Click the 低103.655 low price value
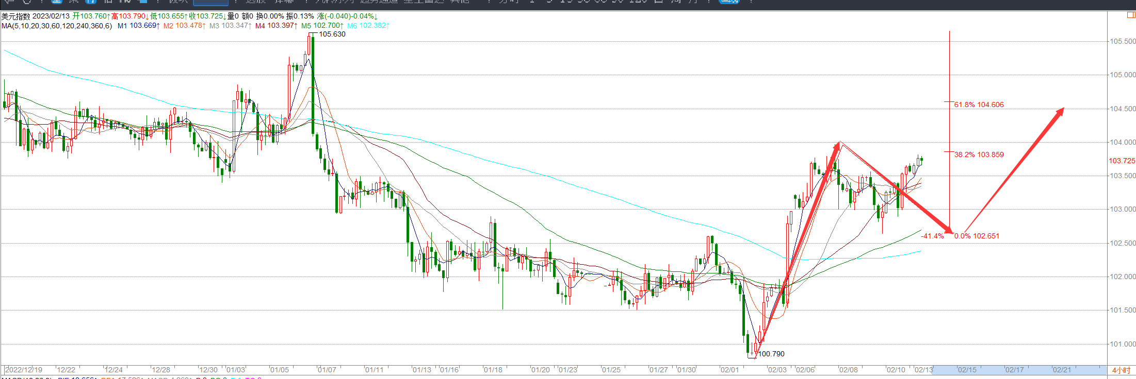Viewport: 1136px width, 379px height. 169,16
